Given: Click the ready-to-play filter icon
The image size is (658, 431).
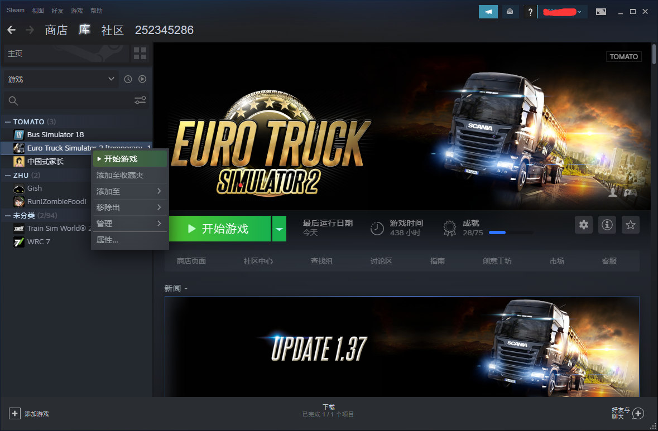Looking at the screenshot, I should coord(142,79).
